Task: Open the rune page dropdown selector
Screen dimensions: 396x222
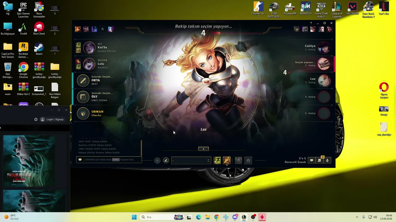Action: click(191, 160)
